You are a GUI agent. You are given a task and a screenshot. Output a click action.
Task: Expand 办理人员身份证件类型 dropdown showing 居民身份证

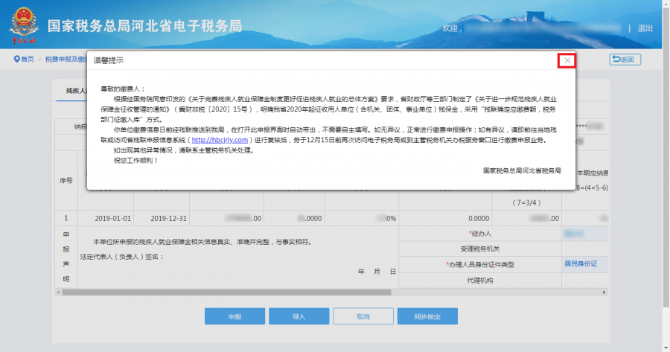584,263
